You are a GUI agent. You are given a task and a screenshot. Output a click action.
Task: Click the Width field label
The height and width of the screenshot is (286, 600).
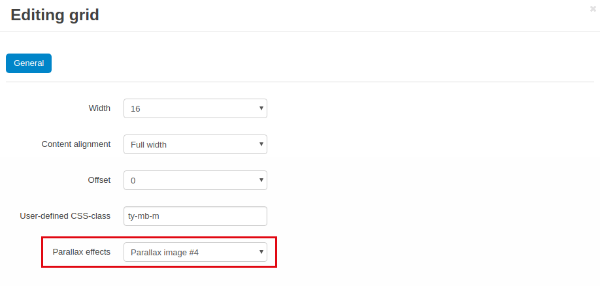coord(99,108)
